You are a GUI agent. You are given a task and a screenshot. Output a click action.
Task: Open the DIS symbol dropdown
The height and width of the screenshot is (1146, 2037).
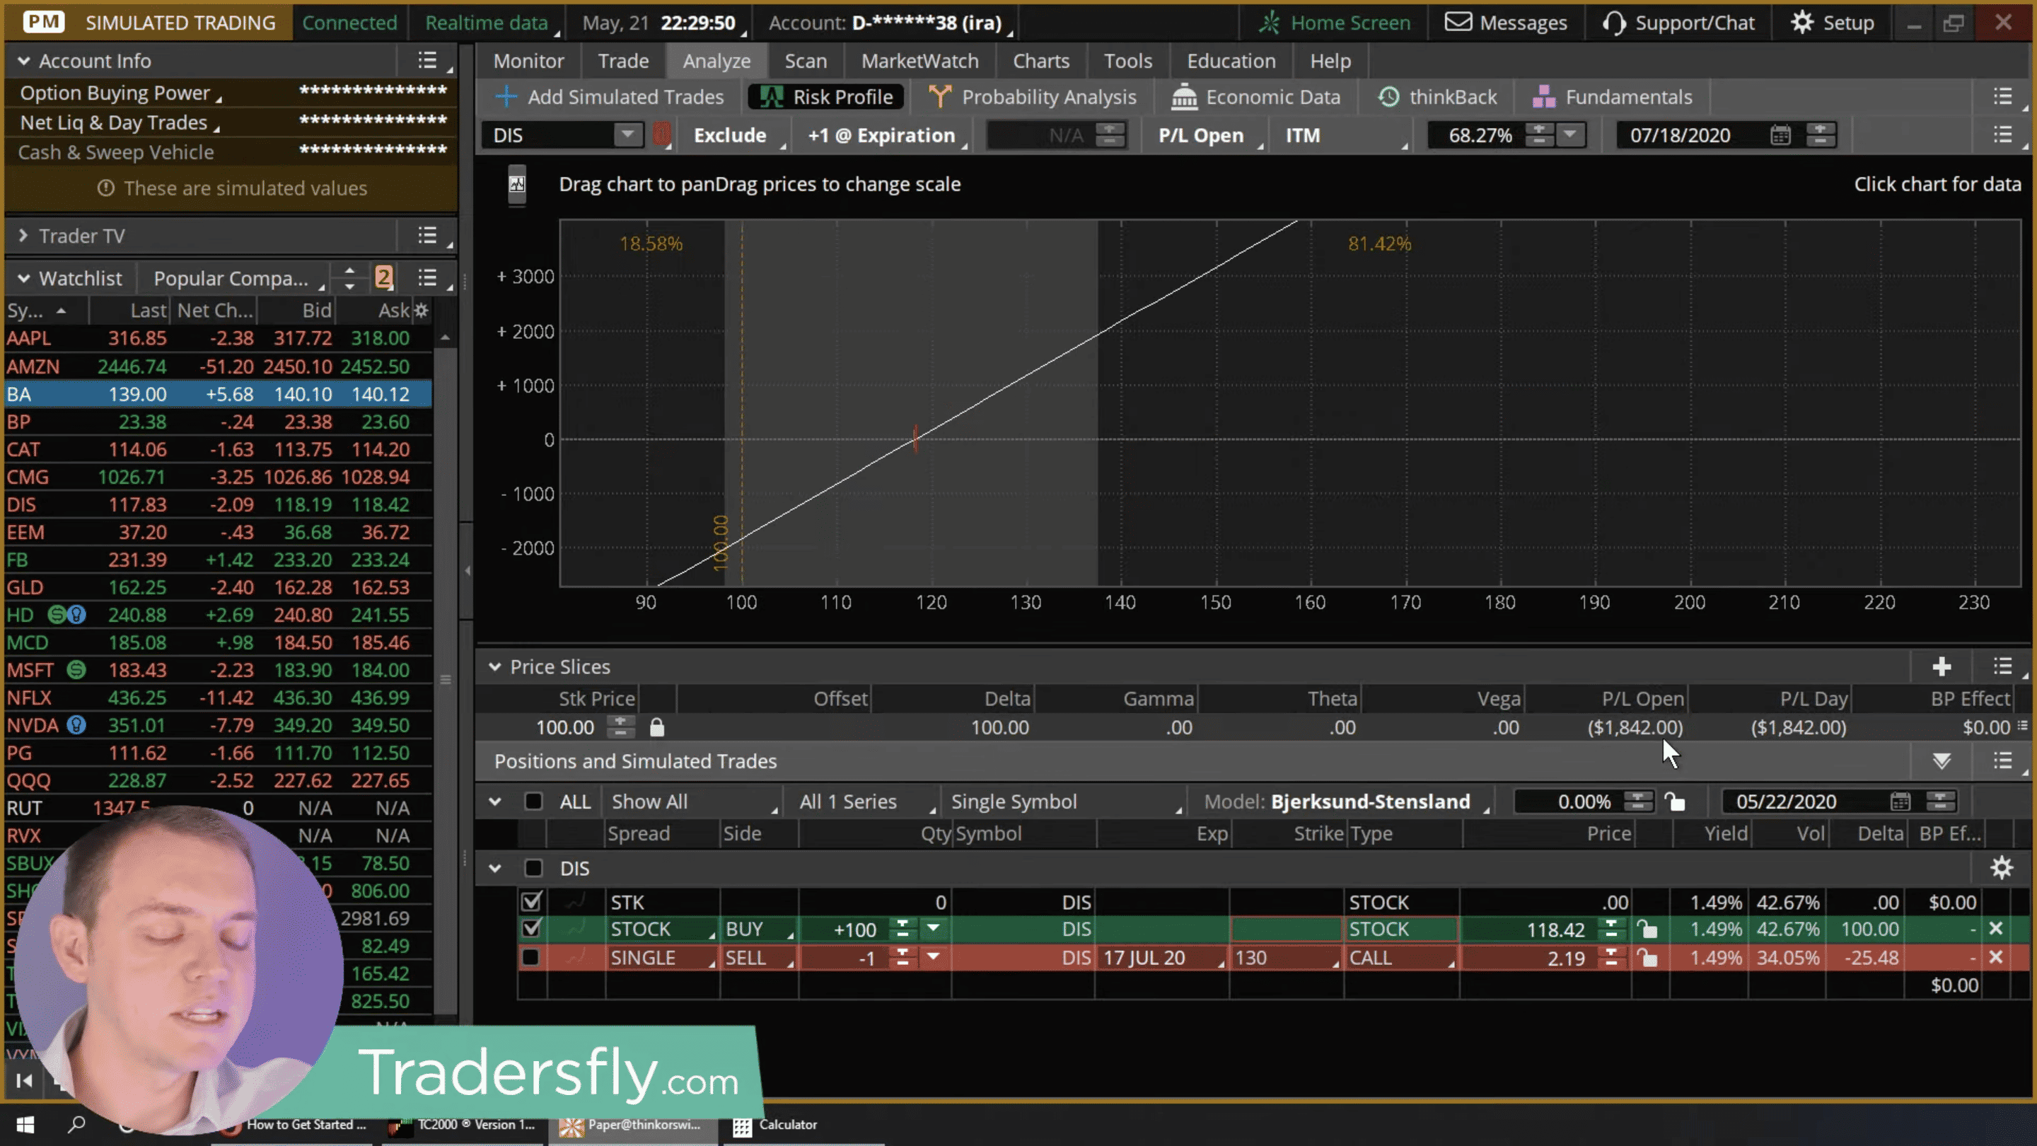point(627,135)
